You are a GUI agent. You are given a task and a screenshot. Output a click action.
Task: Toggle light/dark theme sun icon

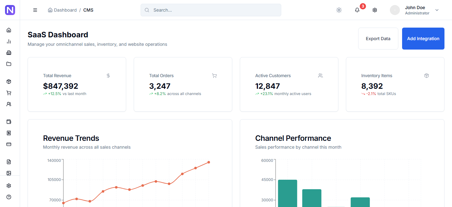339,10
